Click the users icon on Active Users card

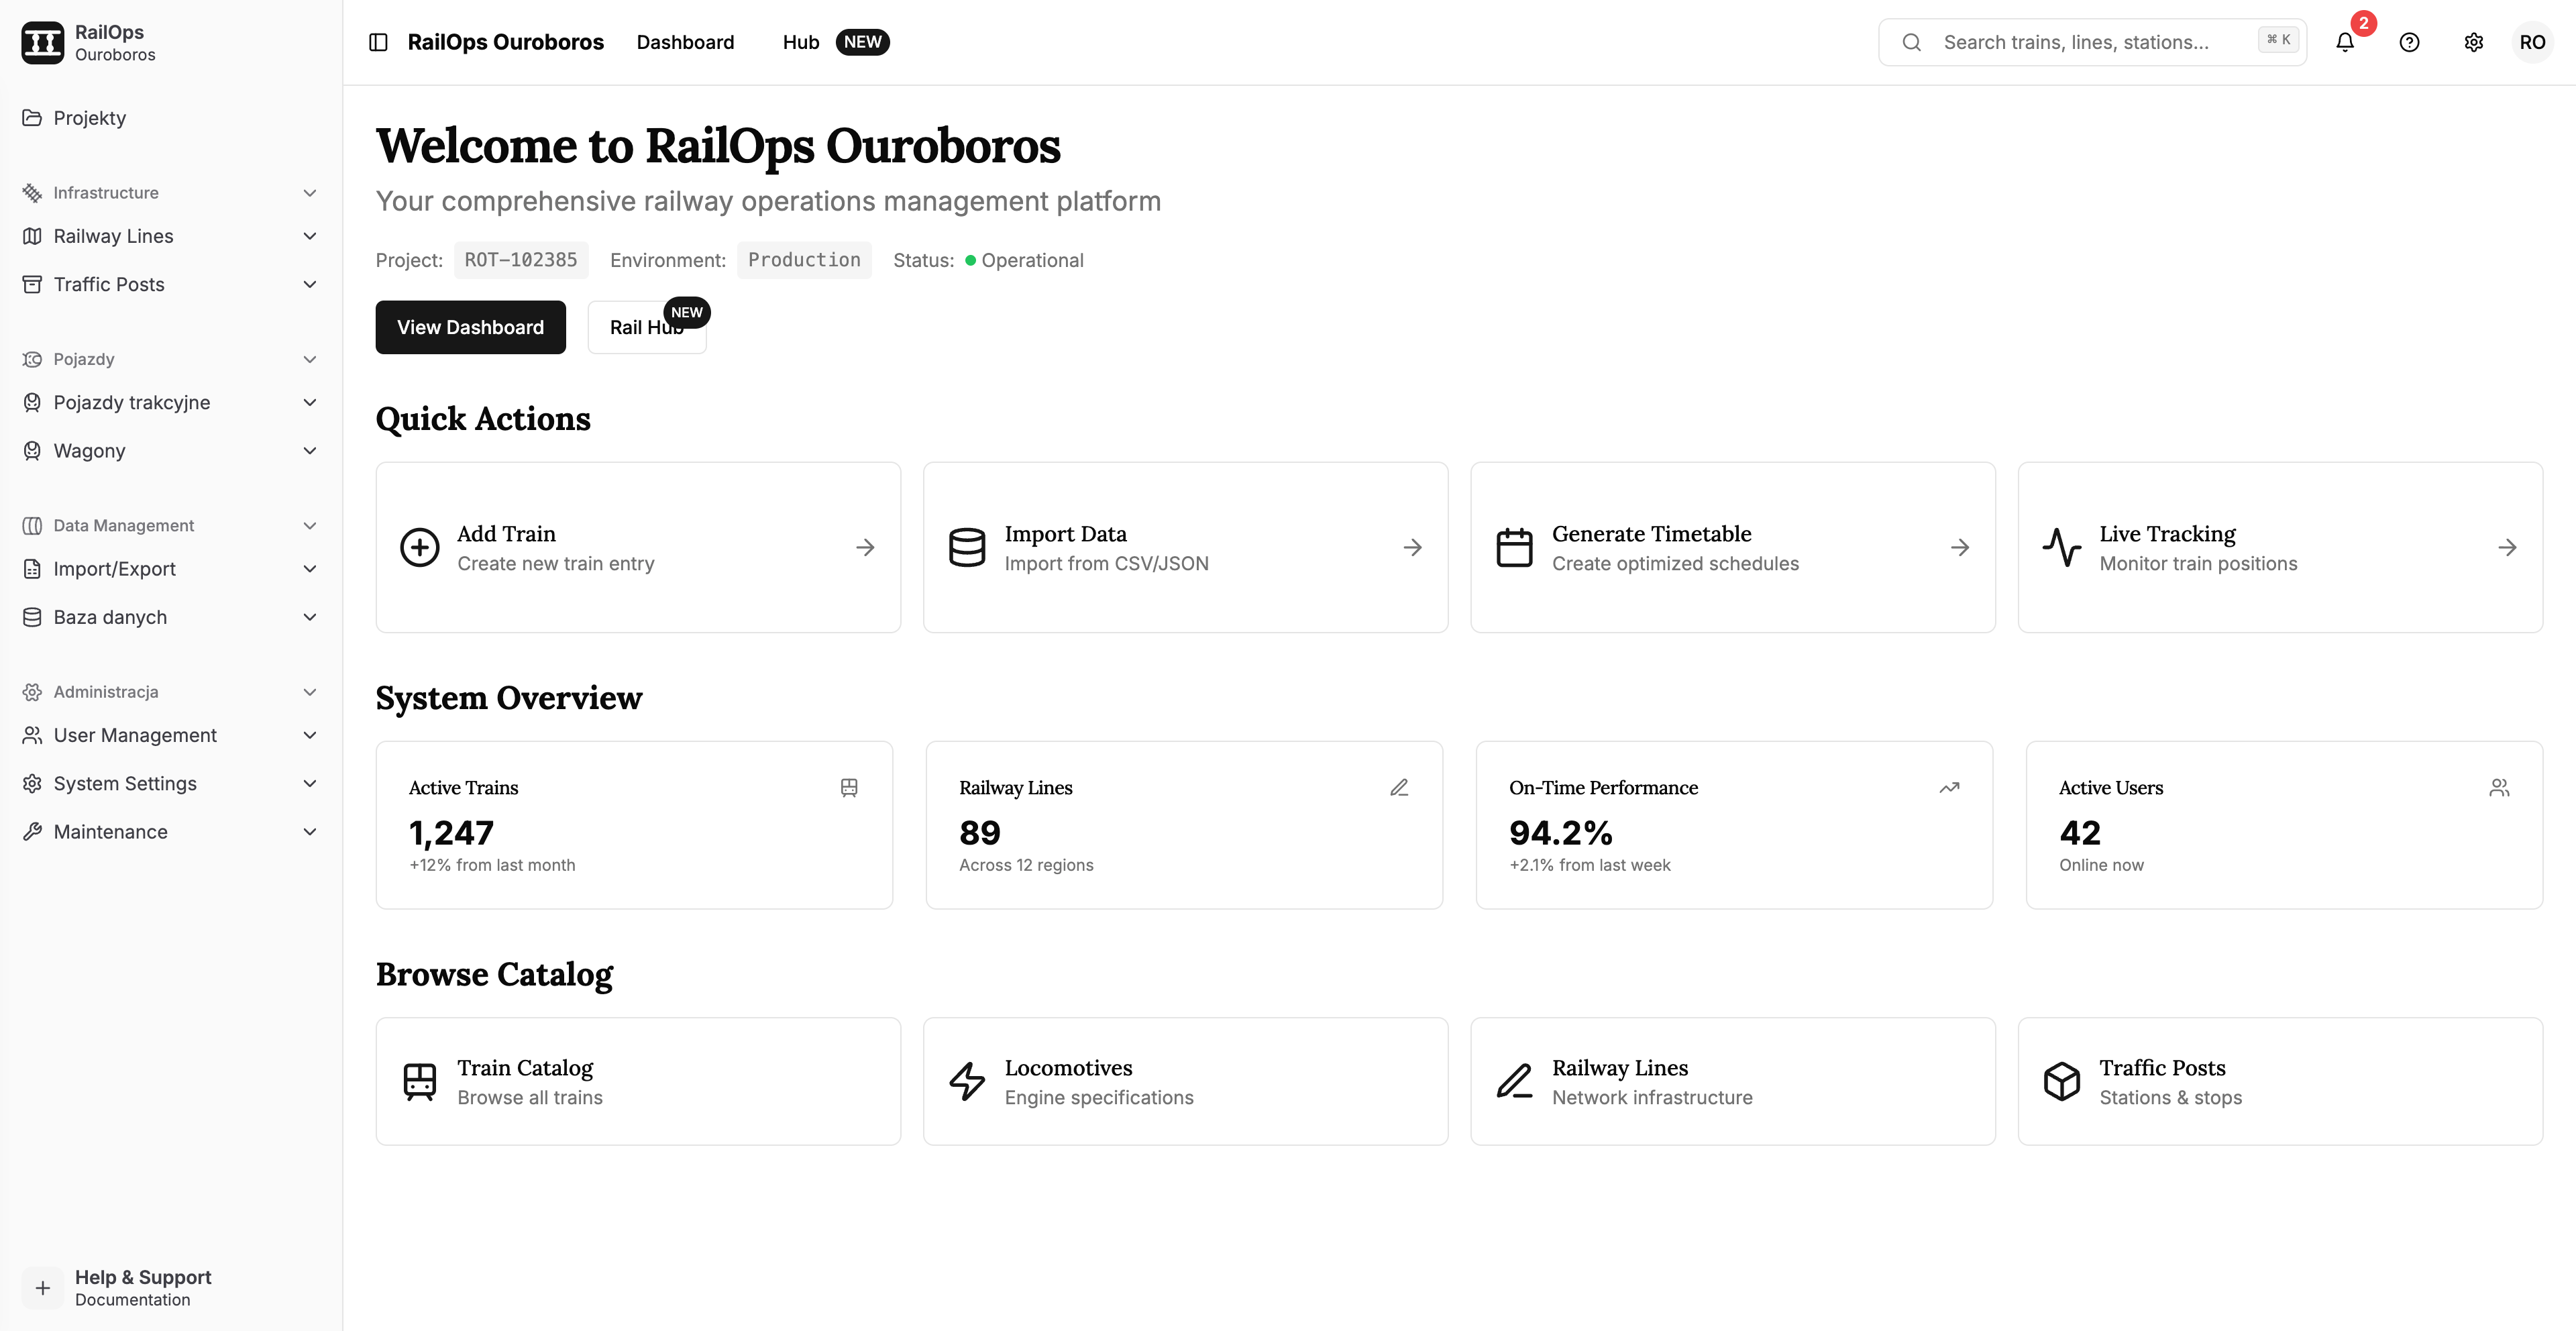point(2499,788)
